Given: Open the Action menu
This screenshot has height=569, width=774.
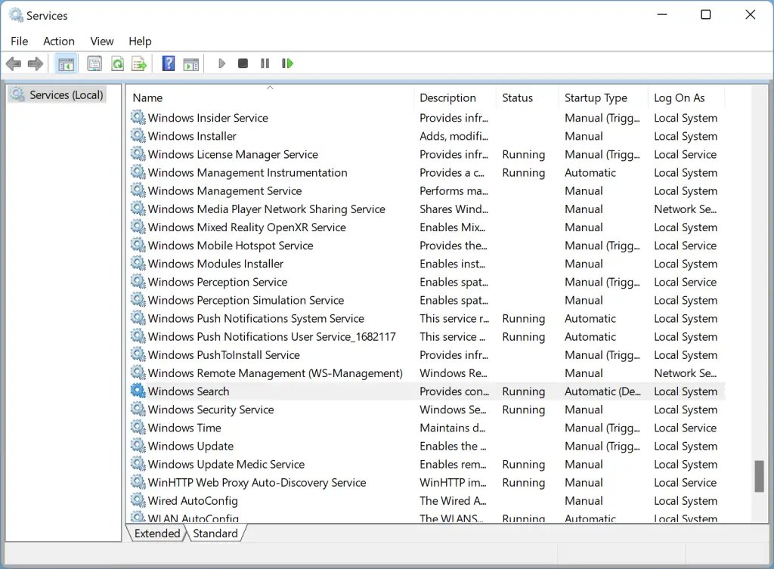Looking at the screenshot, I should (59, 41).
